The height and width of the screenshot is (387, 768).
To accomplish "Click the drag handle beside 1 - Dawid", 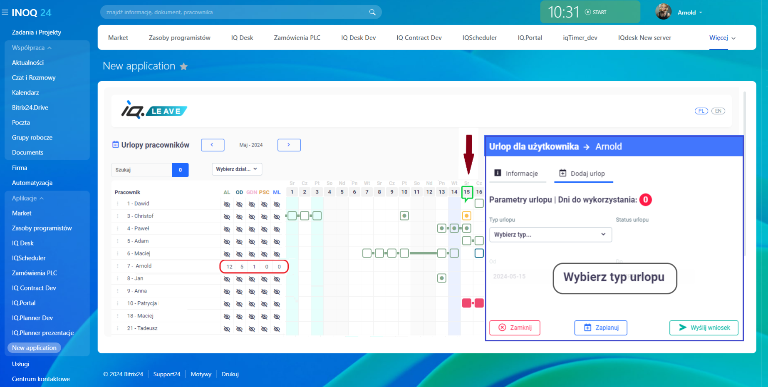I will [118, 203].
